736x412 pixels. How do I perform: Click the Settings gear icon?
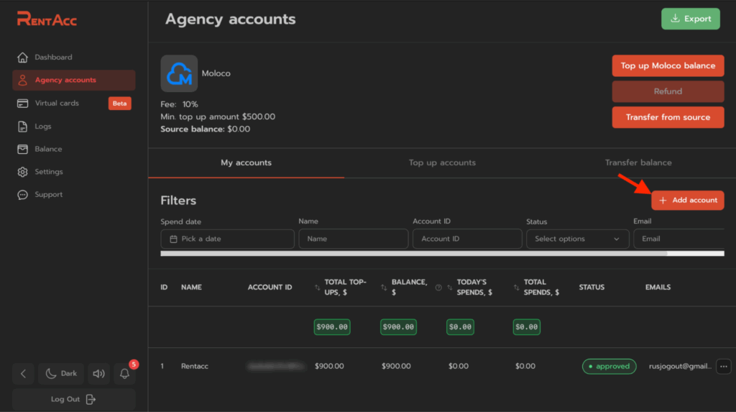coord(22,172)
